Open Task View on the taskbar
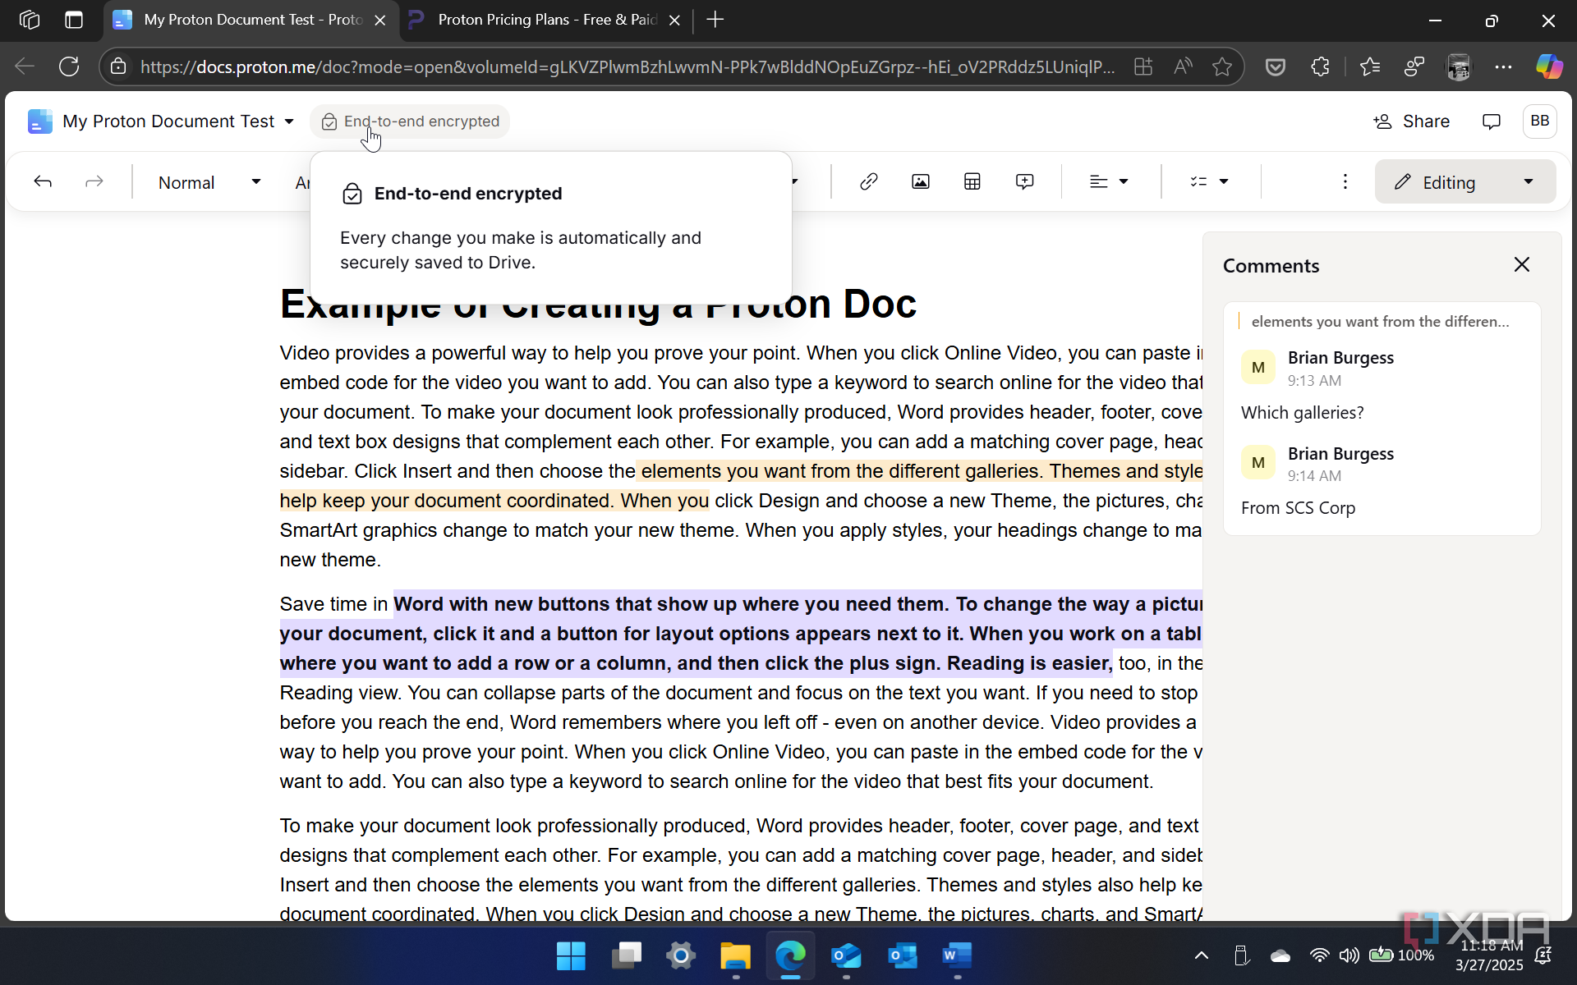 (x=626, y=955)
